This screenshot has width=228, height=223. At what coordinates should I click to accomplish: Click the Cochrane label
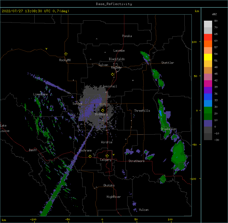pos(85,150)
